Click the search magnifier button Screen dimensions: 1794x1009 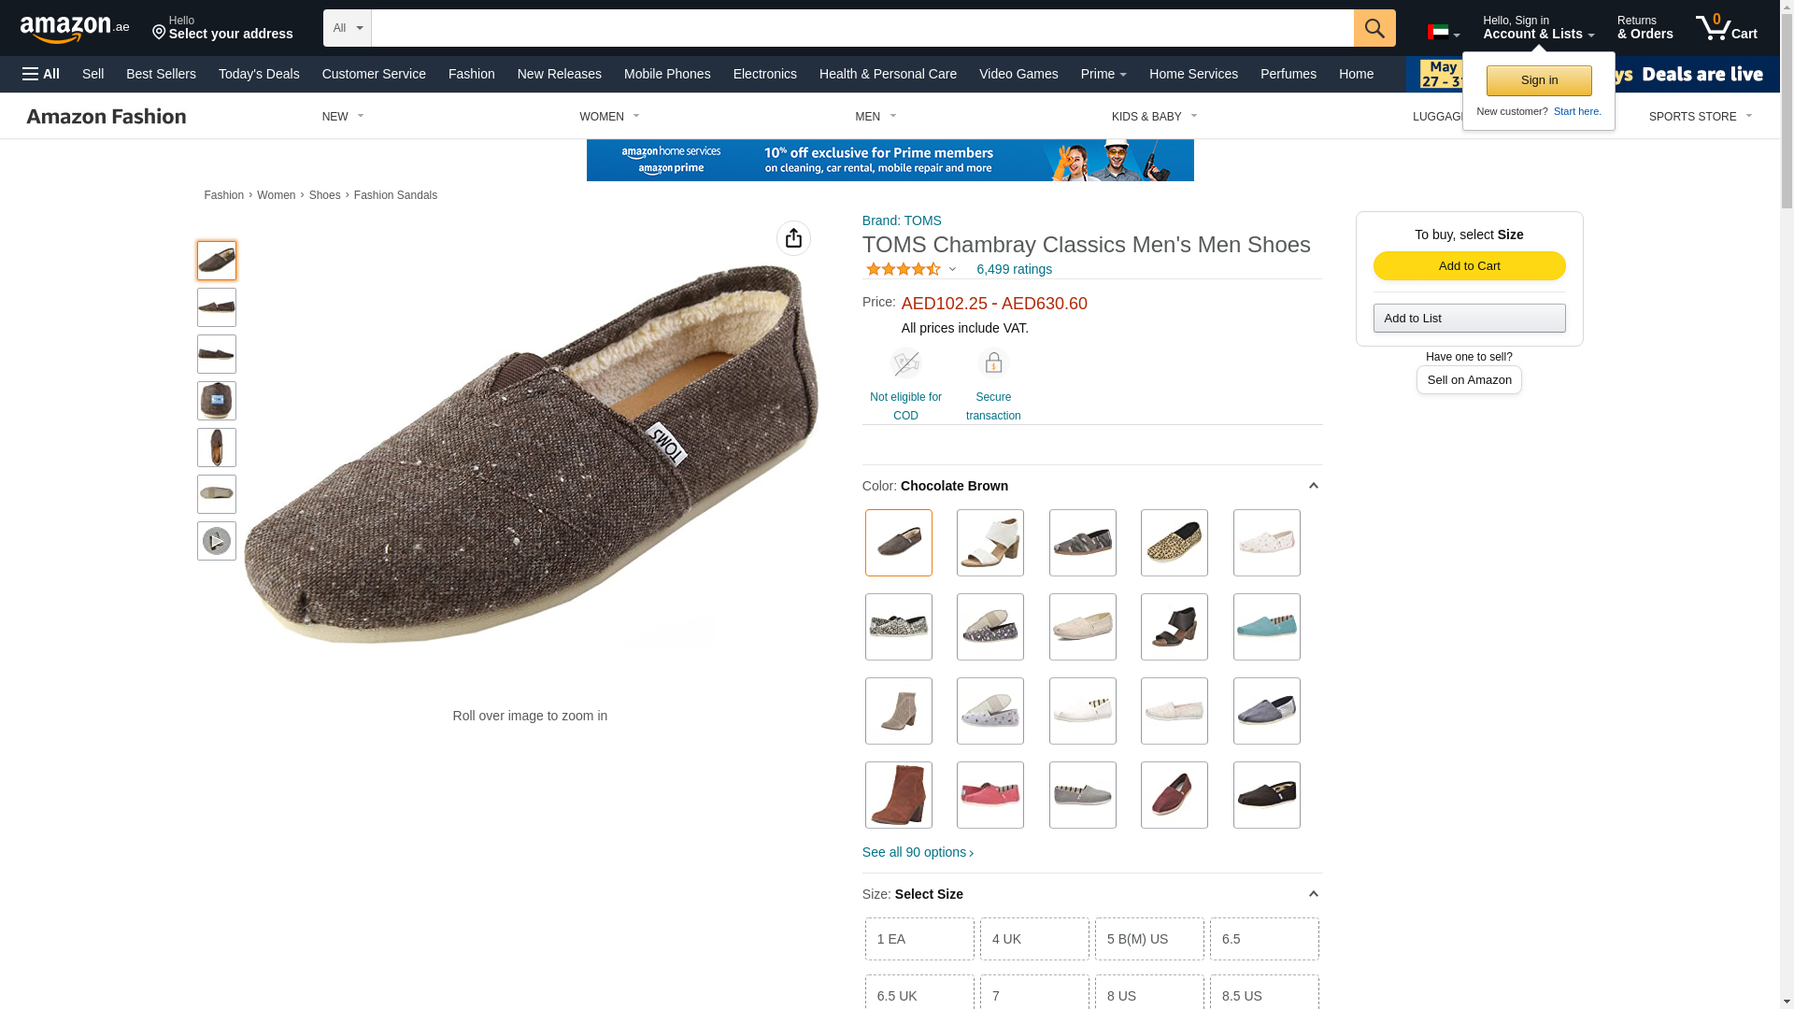1374,28
